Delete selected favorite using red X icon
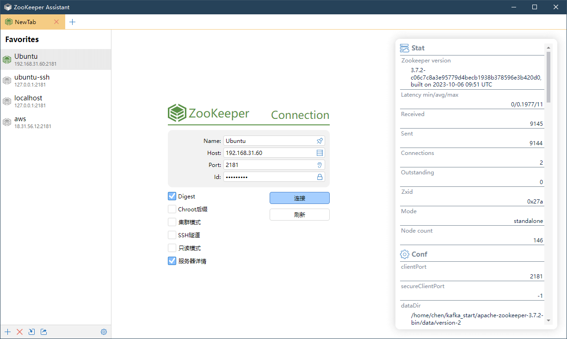The height and width of the screenshot is (339, 567). pyautogui.click(x=19, y=332)
